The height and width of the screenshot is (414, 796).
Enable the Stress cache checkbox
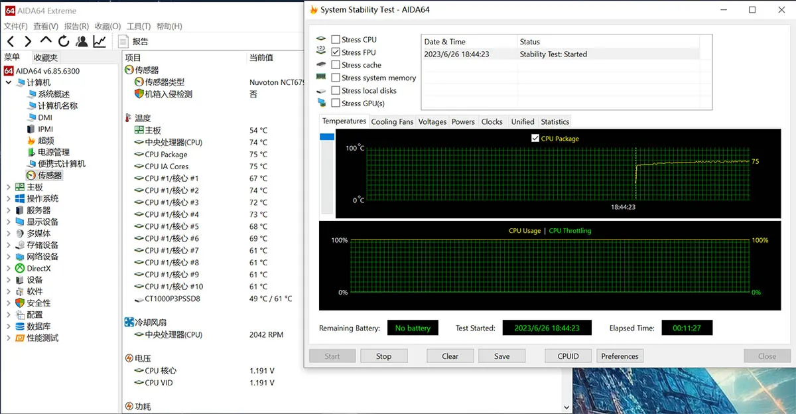336,65
